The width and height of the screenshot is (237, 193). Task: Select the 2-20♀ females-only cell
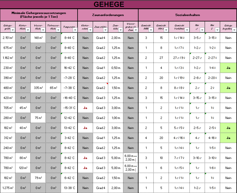click(x=212, y=78)
